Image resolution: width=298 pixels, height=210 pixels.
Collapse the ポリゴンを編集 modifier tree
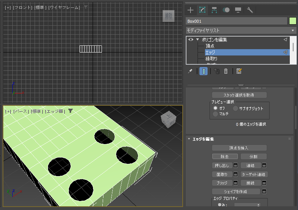point(198,39)
